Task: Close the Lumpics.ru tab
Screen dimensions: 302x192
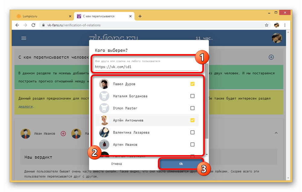Action: [x=70, y=16]
